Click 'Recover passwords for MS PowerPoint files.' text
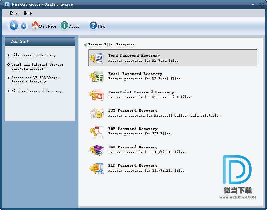 [x=150, y=97]
